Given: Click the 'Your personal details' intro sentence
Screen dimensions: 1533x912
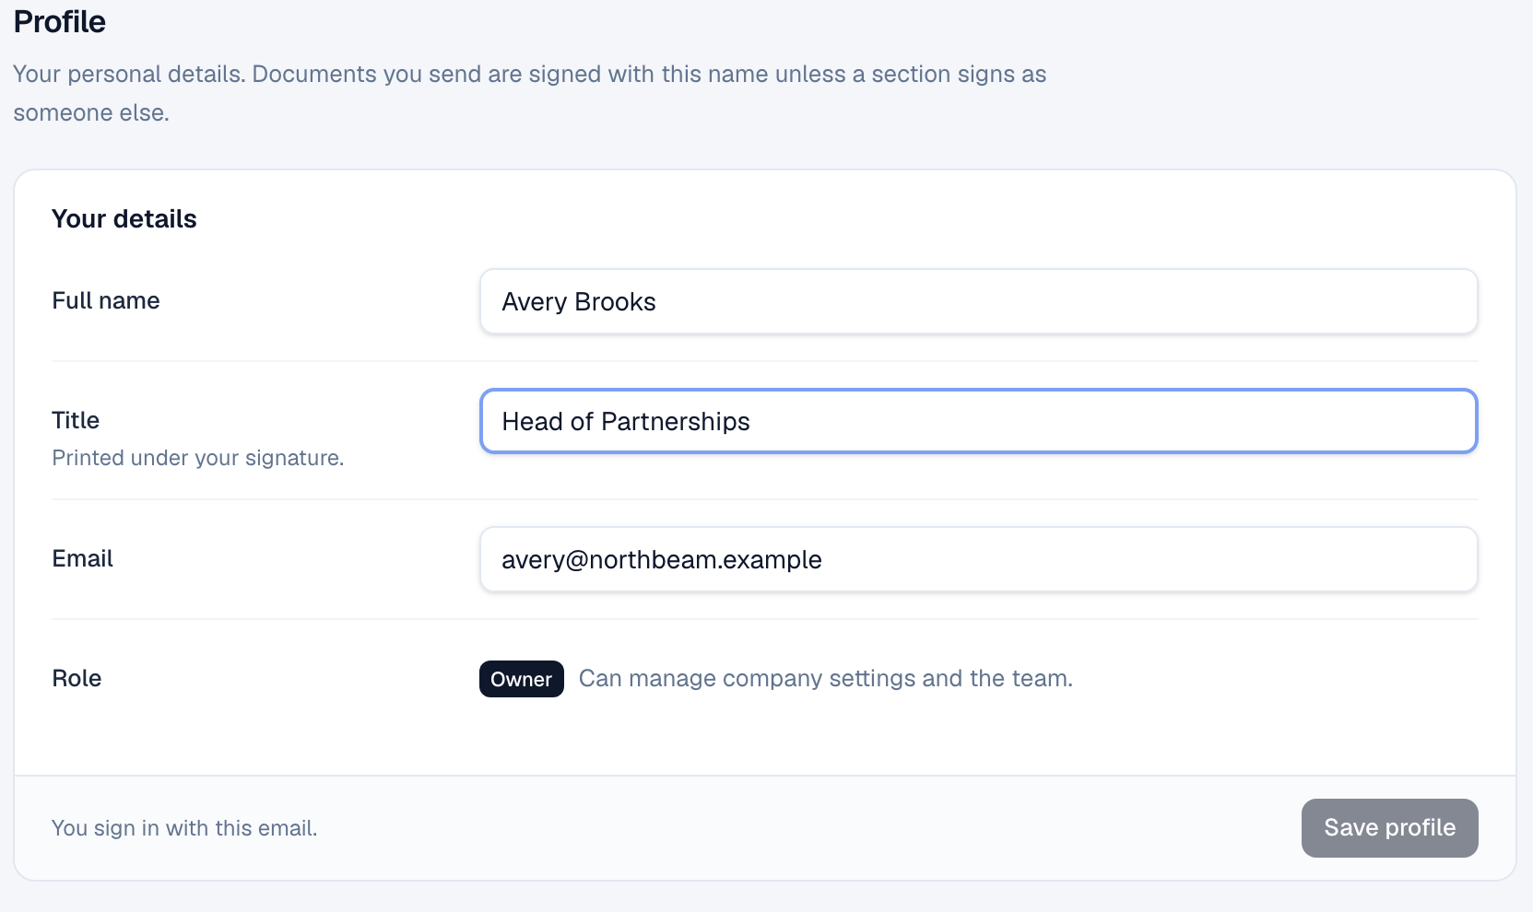Looking at the screenshot, I should pos(129,74).
